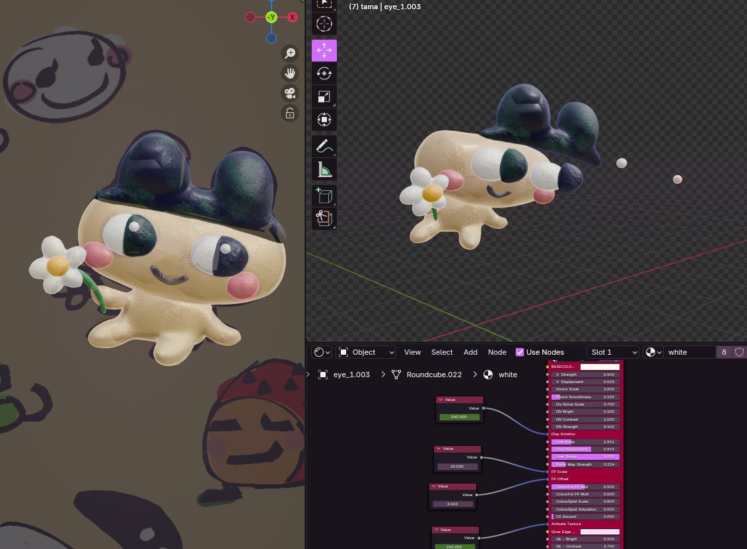Open the Select menu in node editor
747x549 pixels.
442,352
